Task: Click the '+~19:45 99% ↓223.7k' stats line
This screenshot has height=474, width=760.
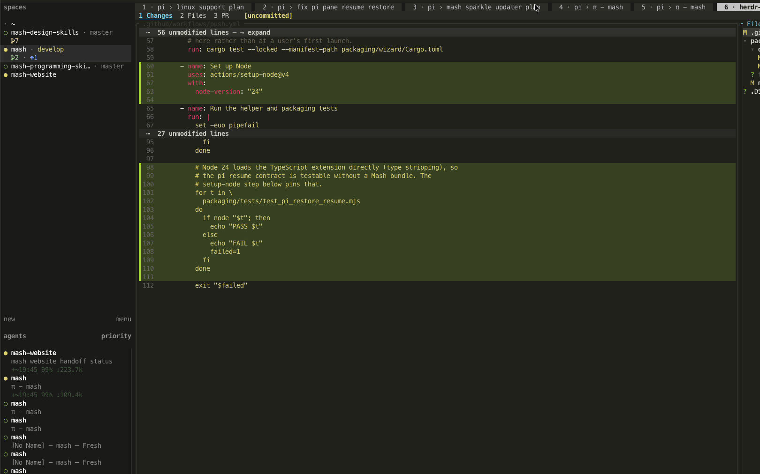Action: pyautogui.click(x=47, y=370)
